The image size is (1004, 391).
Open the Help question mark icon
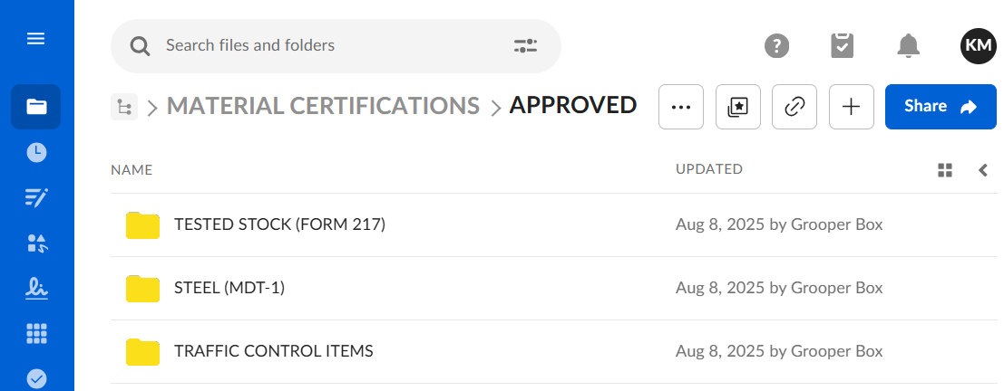click(777, 45)
